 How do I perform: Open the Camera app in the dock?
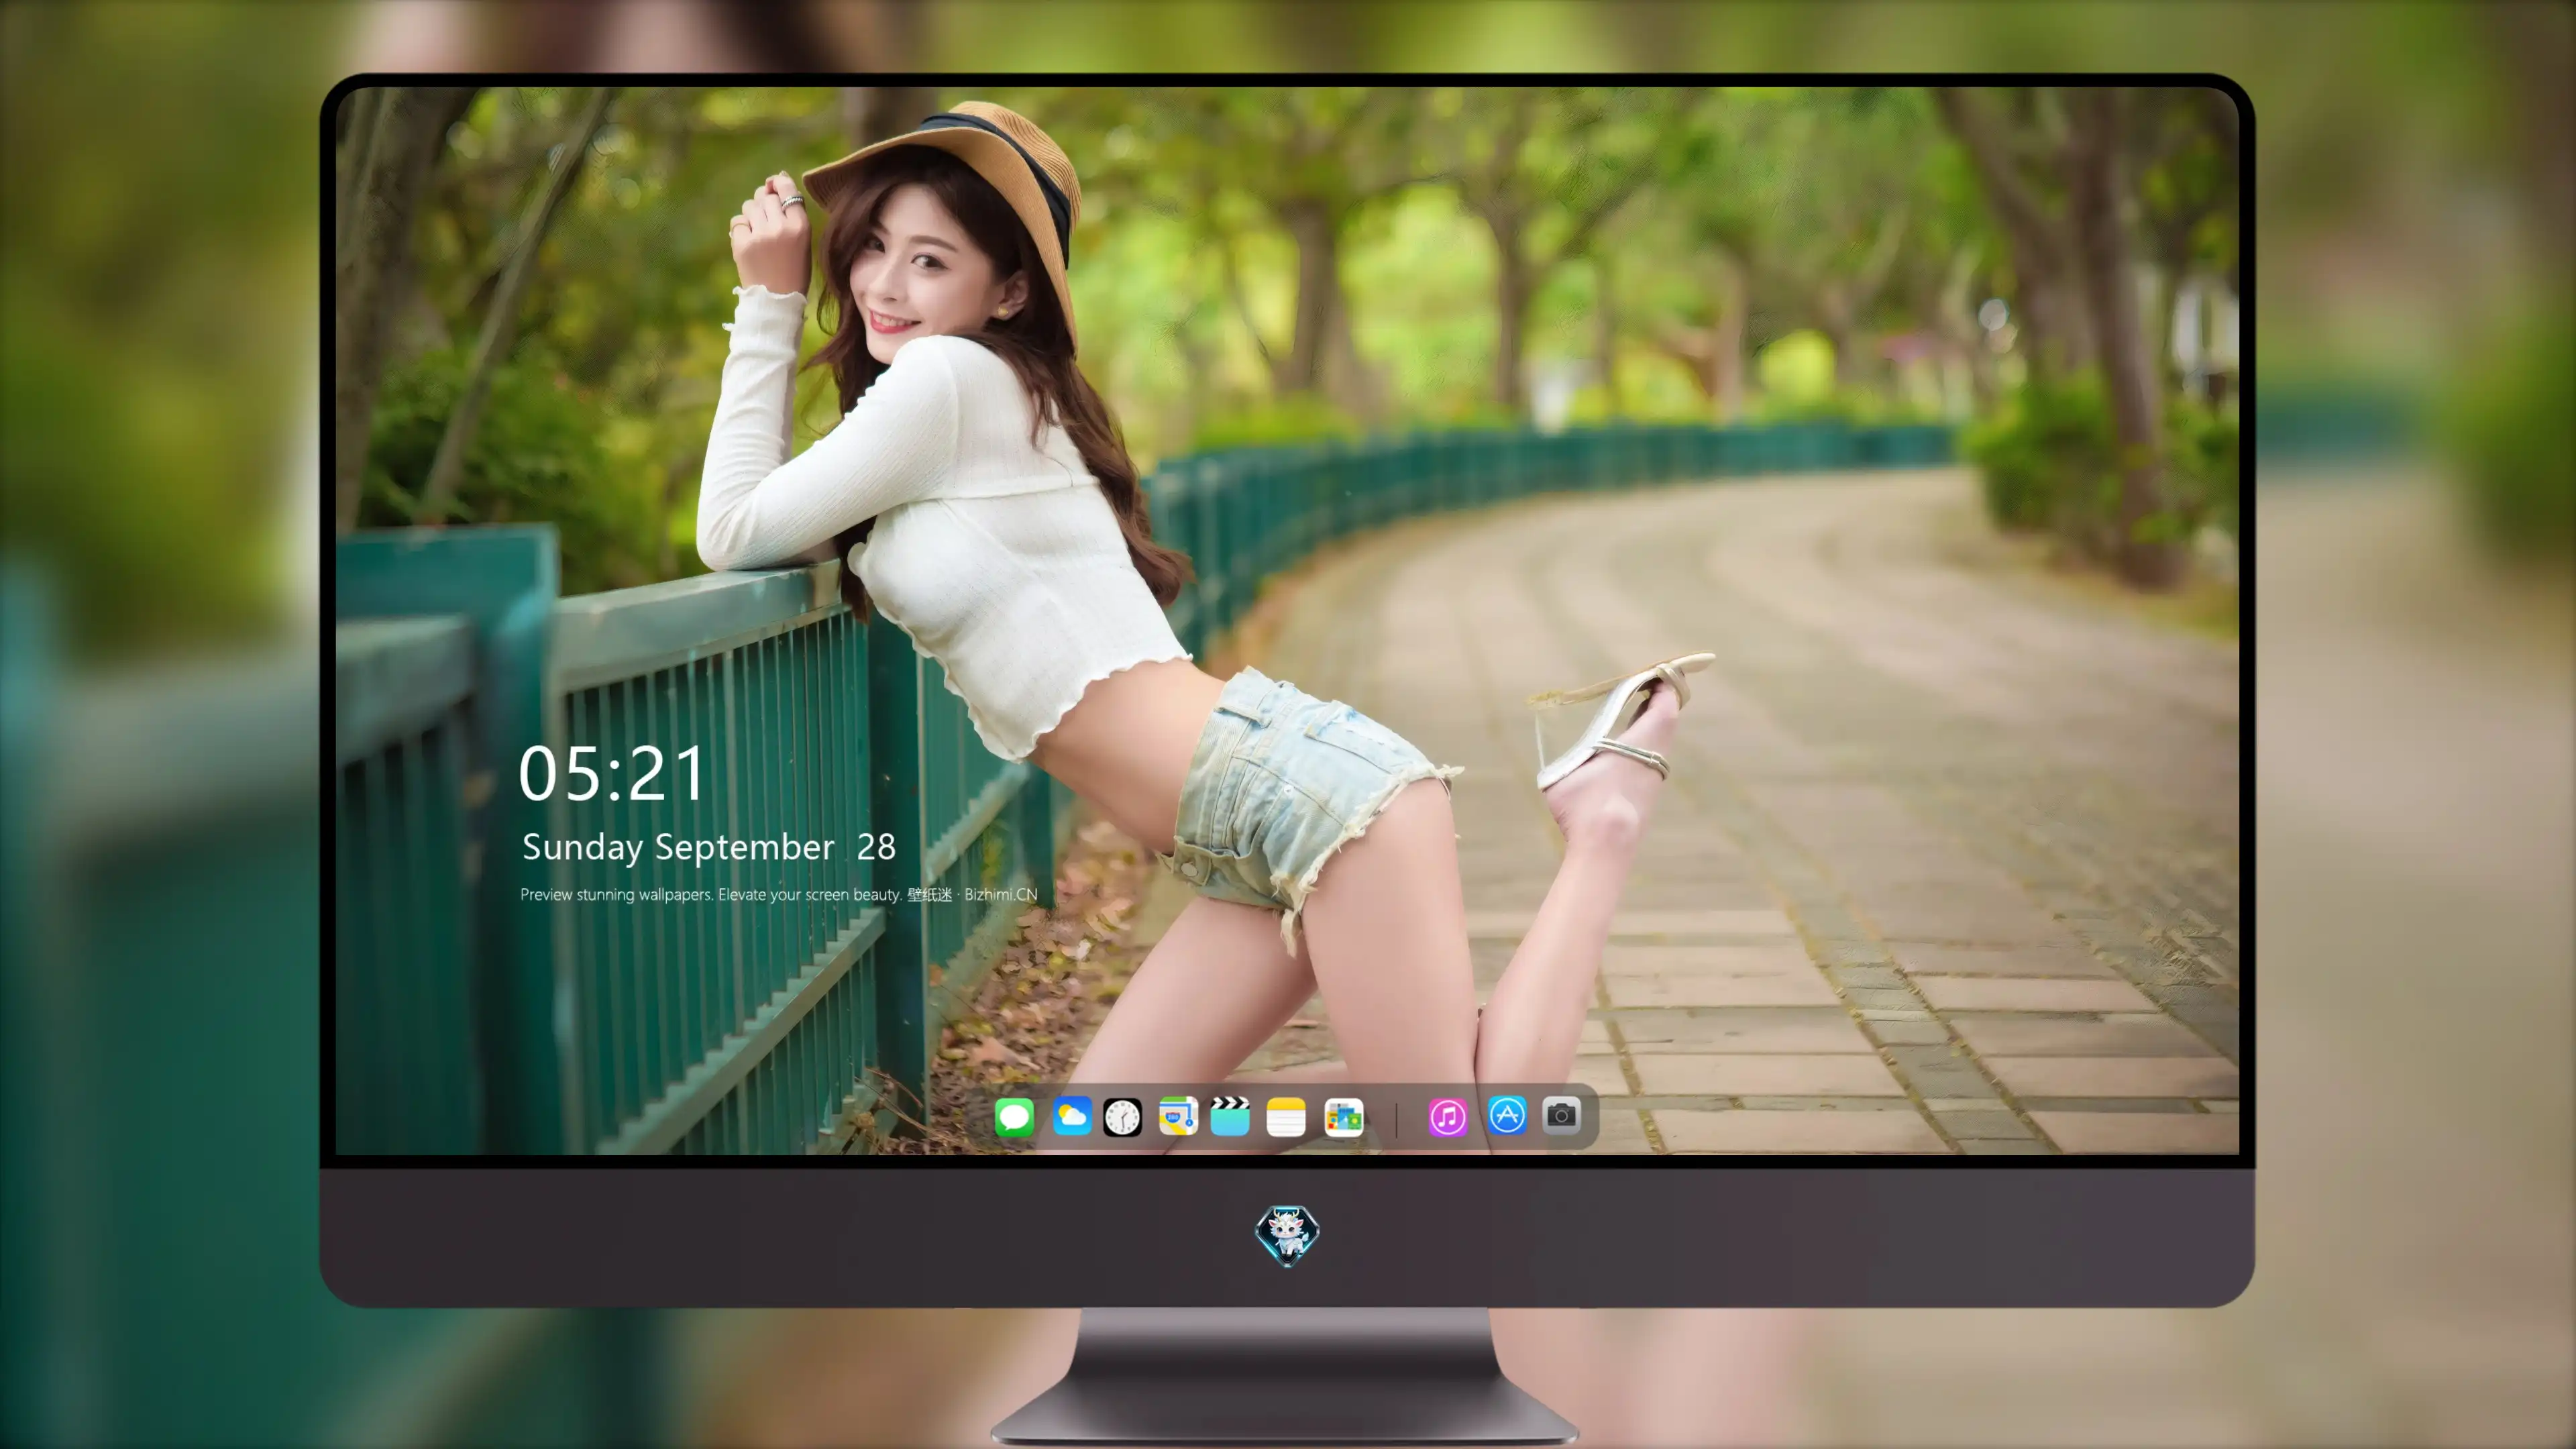click(x=1561, y=1115)
